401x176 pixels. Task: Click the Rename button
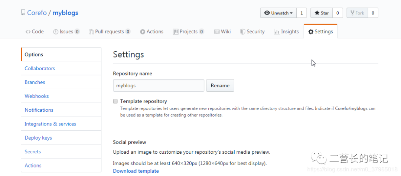(220, 85)
